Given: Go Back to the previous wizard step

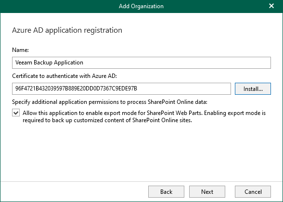Looking at the screenshot, I should pyautogui.click(x=166, y=191).
